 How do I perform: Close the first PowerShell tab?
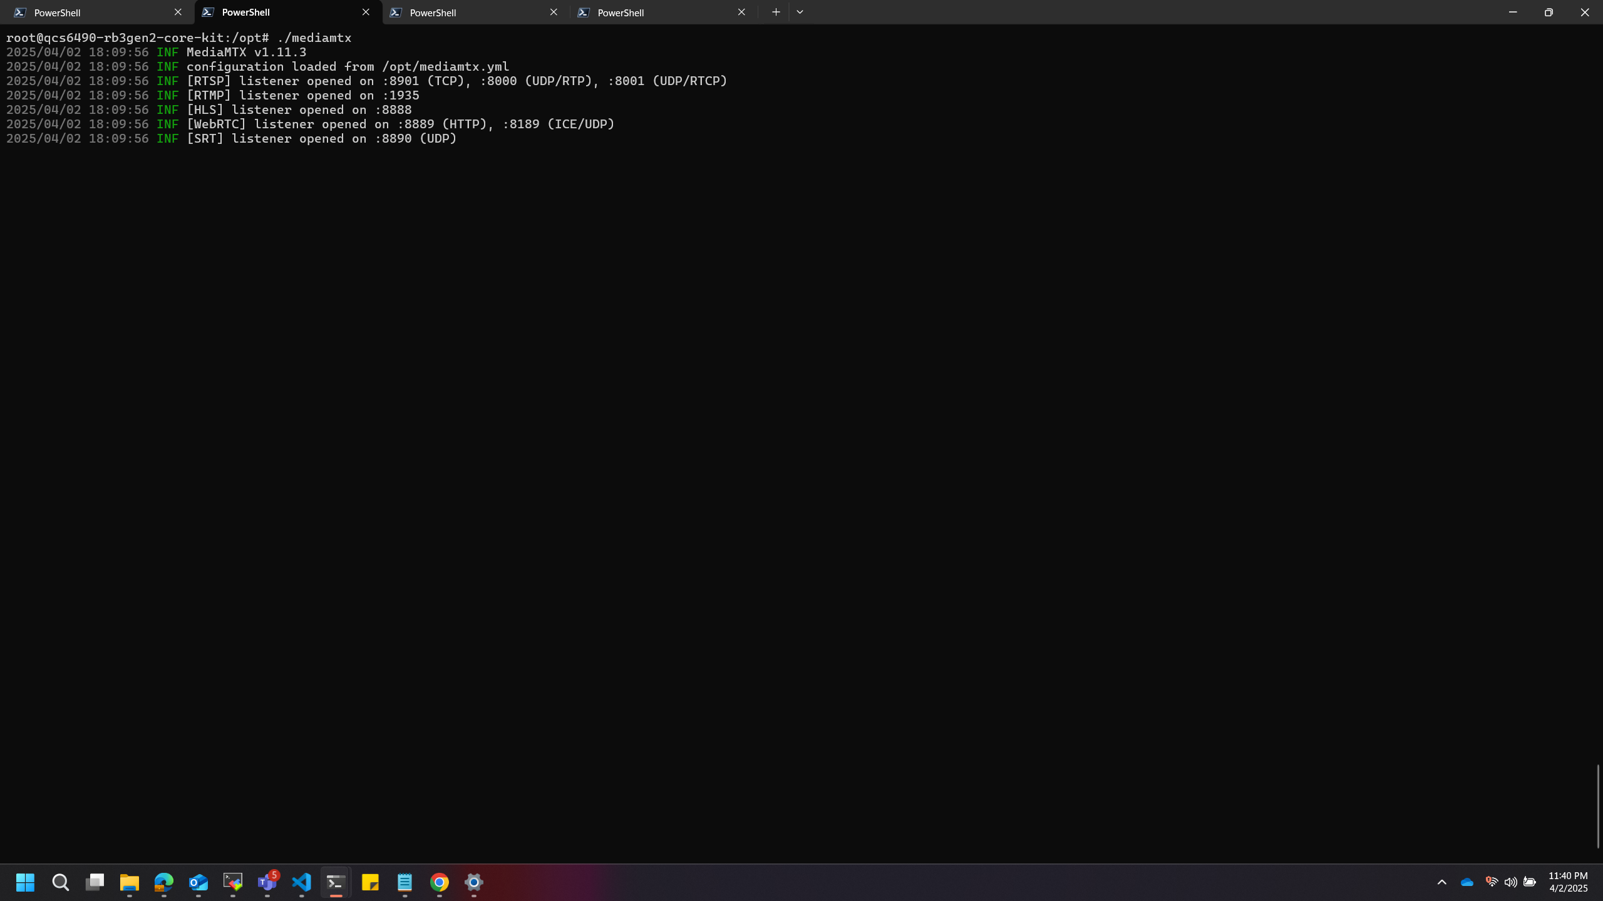[x=178, y=12]
